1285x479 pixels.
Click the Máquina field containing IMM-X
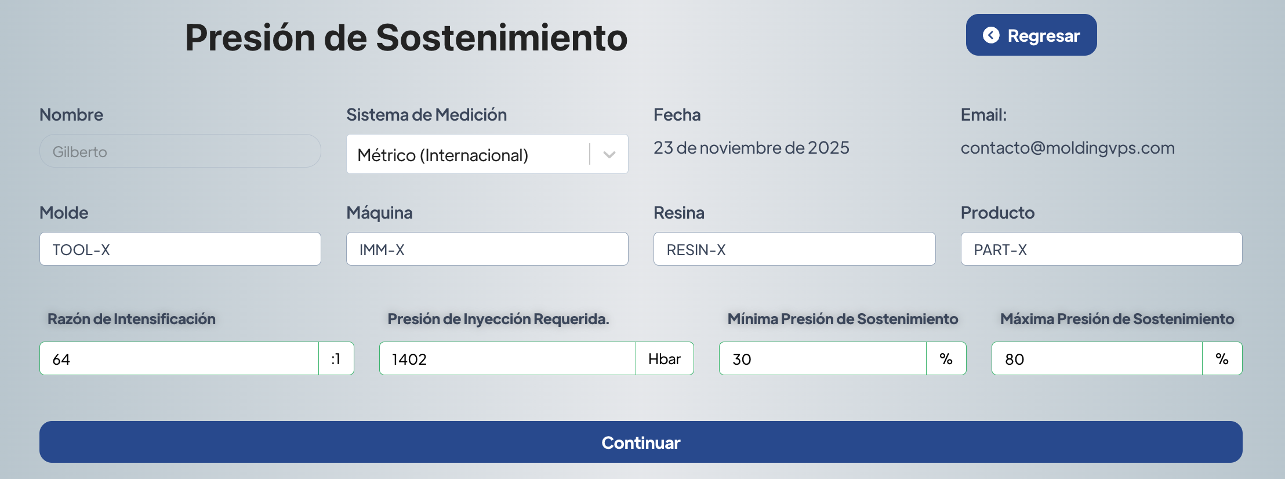(x=487, y=249)
